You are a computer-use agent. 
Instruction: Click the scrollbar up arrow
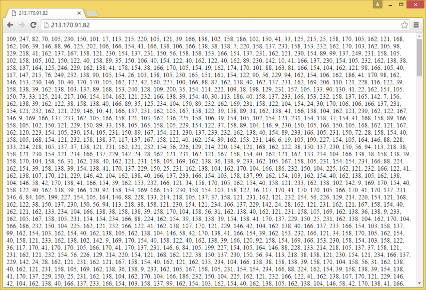tap(419, 36)
